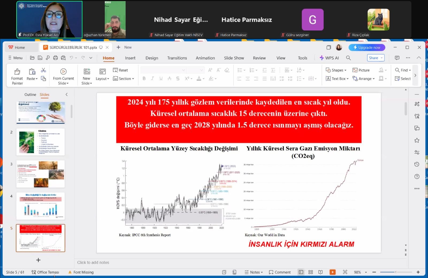Open the Design ribbon tab

(x=152, y=58)
